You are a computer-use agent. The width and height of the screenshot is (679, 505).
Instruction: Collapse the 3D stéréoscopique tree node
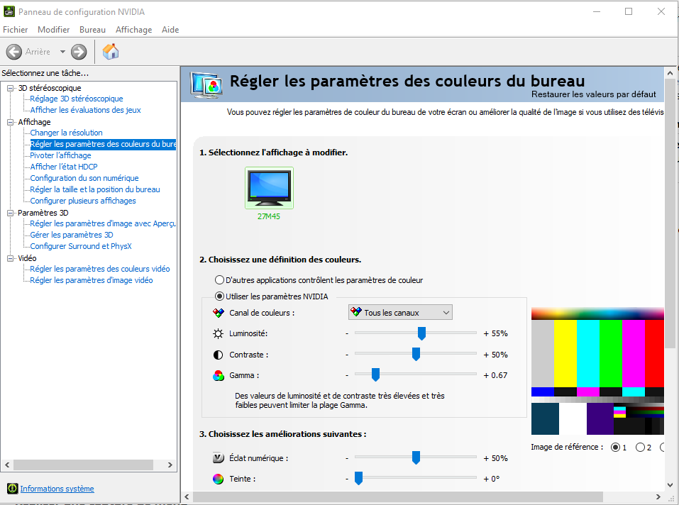click(11, 88)
